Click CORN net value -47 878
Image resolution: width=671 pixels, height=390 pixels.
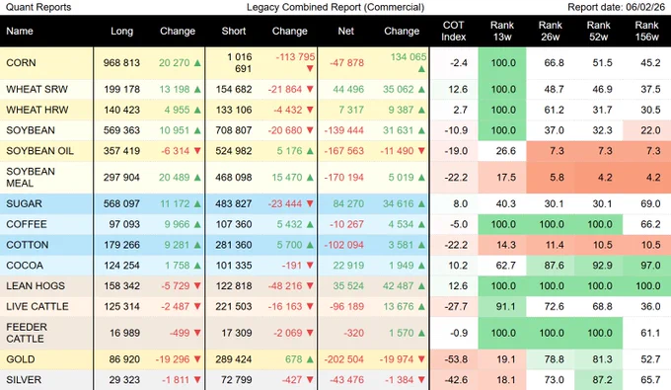point(346,63)
